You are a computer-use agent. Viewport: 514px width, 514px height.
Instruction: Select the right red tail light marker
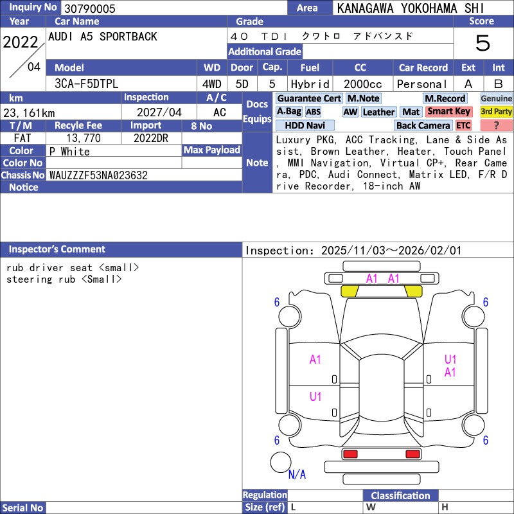pyautogui.click(x=412, y=454)
